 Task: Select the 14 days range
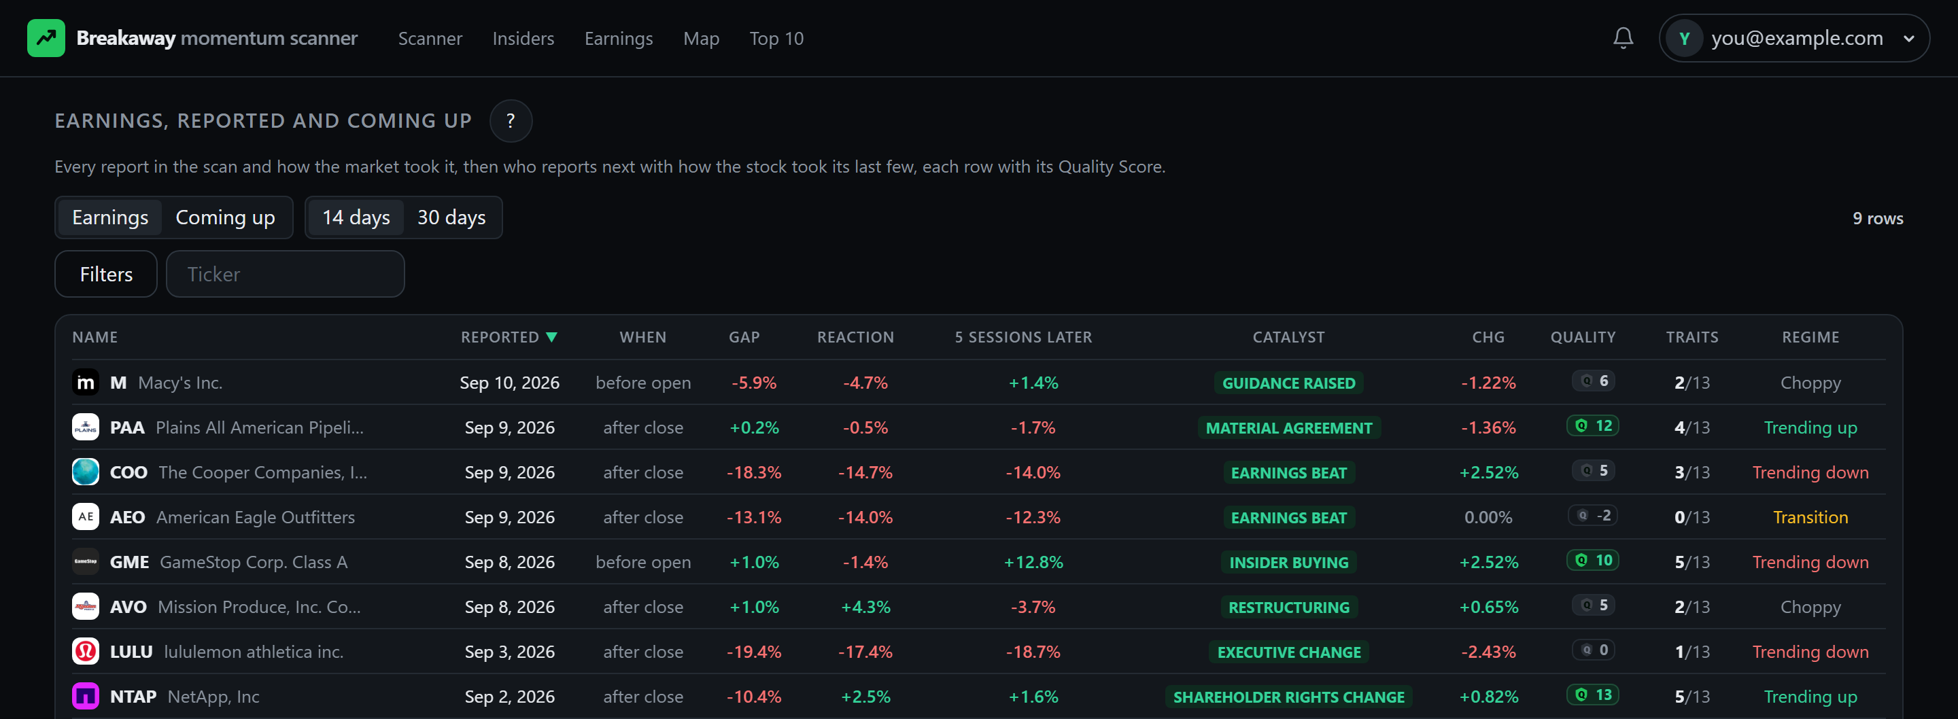[x=356, y=217]
